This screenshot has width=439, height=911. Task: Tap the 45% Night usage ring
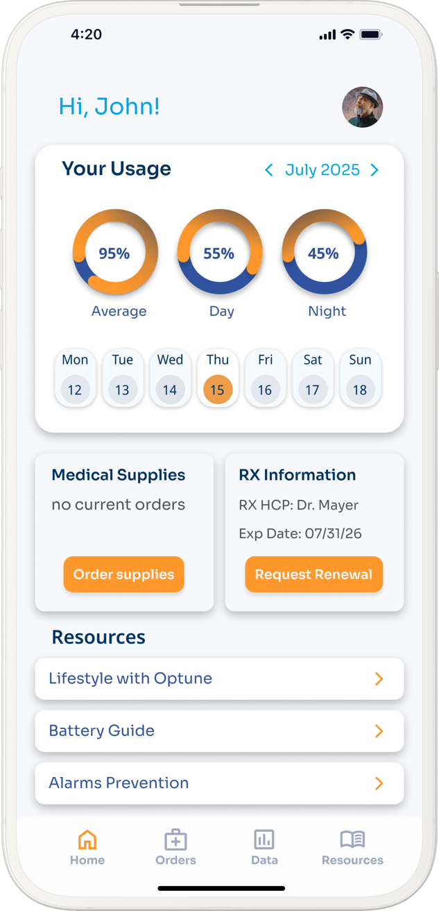click(x=324, y=253)
